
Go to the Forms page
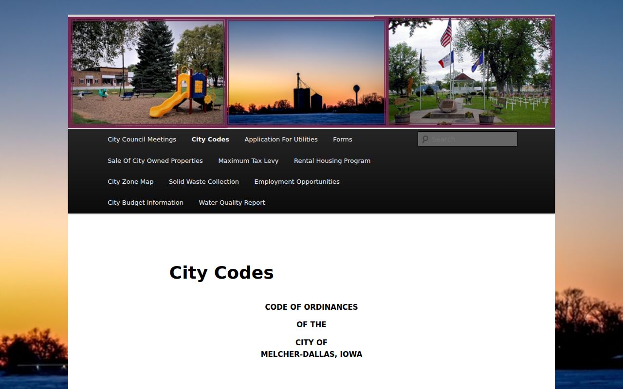tap(343, 139)
